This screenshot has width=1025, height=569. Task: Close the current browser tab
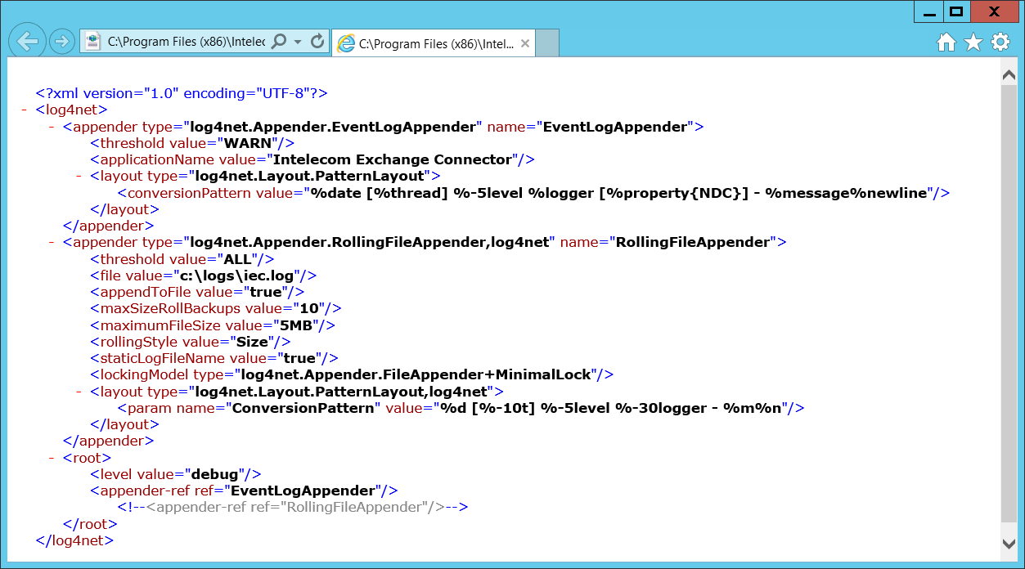coord(525,43)
